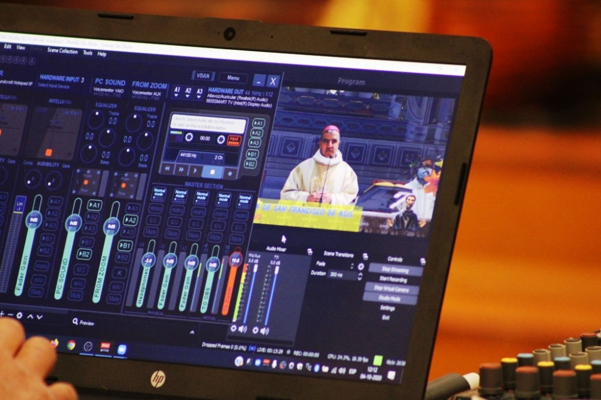Open the Scene Transitions properties gear
Screen dimensions: 601x400
[x=361, y=266]
